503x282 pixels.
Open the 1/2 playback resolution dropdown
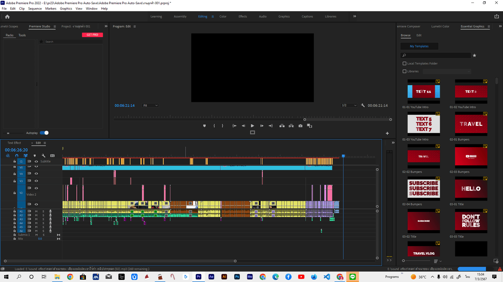click(349, 106)
